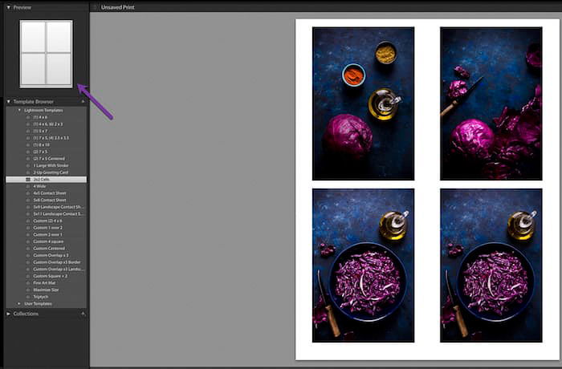Click the plus icon in Collections header
The height and width of the screenshot is (369, 562).
pyautogui.click(x=83, y=314)
